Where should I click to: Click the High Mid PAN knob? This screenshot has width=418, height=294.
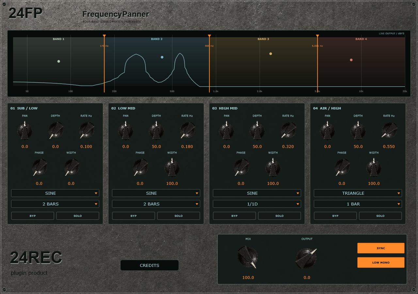point(227,131)
